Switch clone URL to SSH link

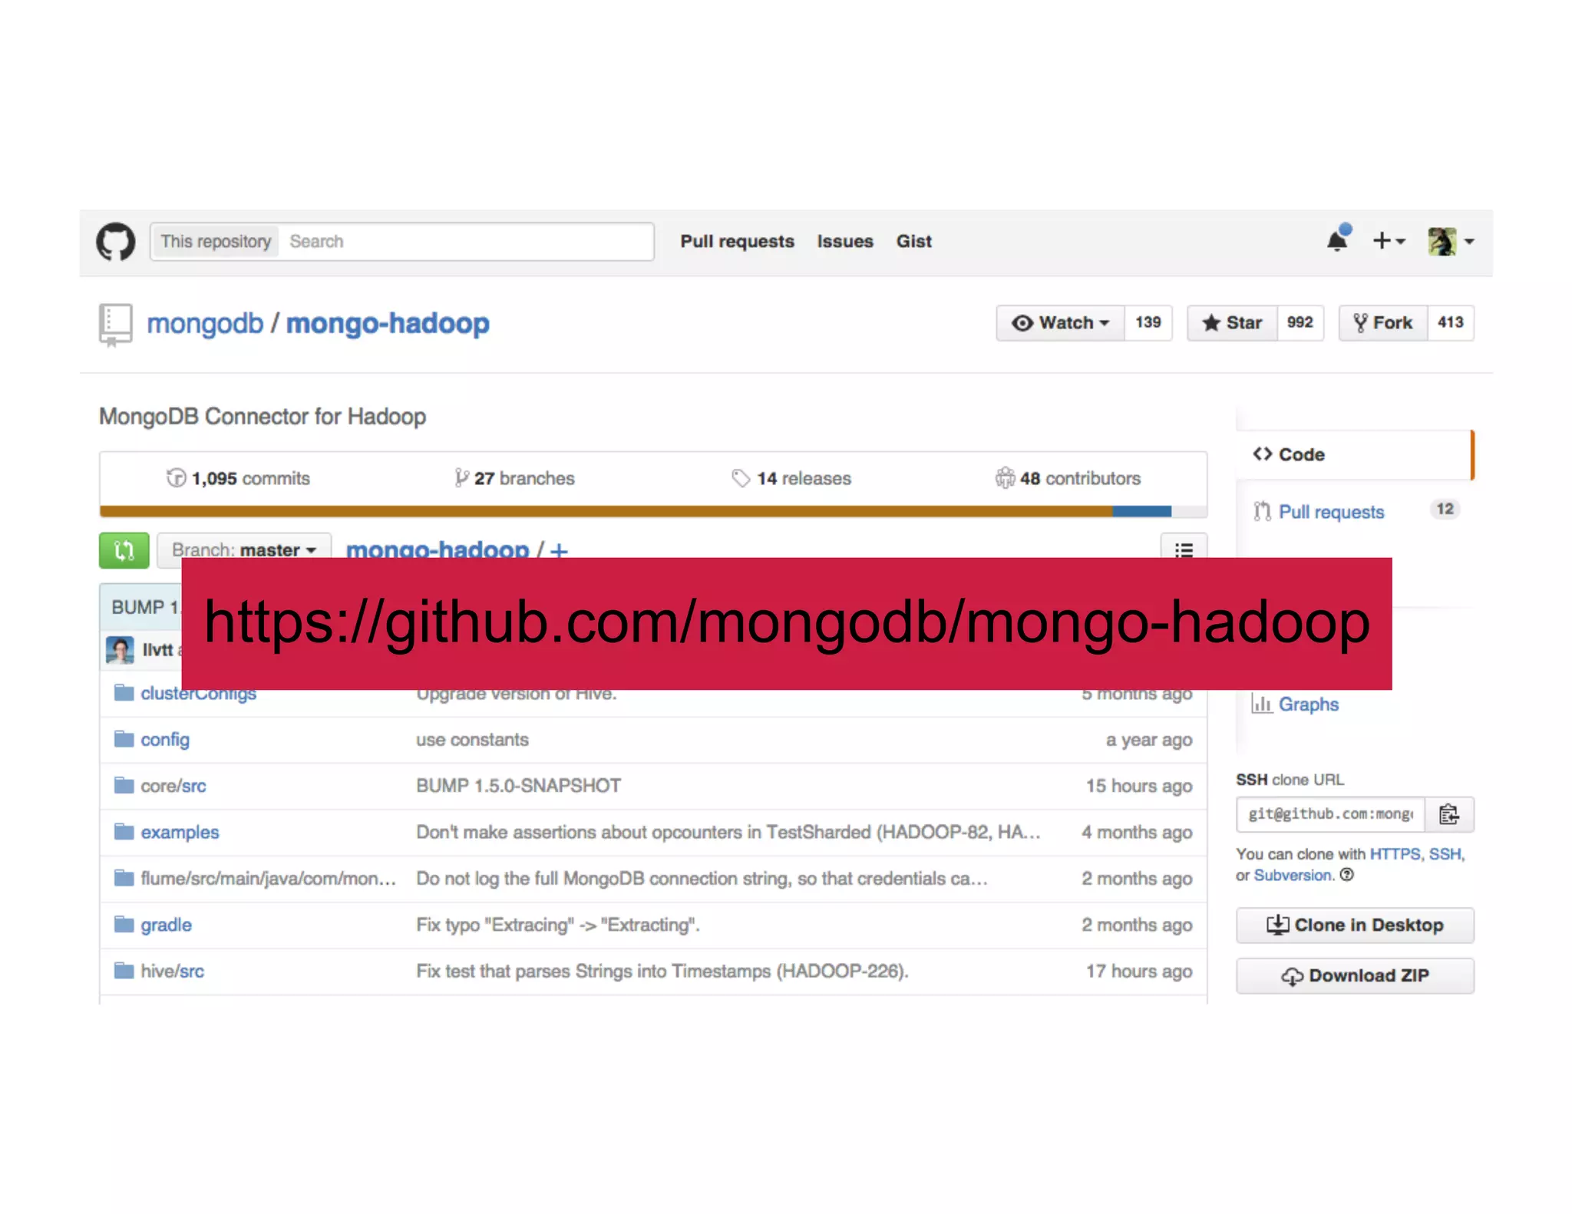click(1445, 854)
